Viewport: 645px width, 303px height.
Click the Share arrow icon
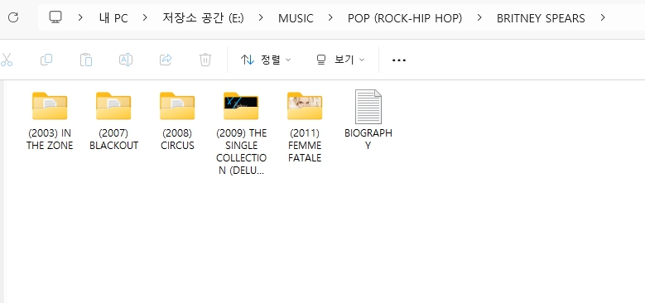point(166,60)
